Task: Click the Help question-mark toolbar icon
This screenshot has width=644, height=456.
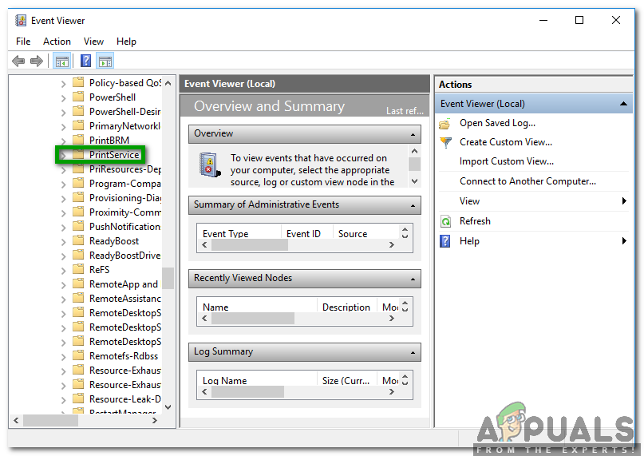Action: tap(85, 61)
